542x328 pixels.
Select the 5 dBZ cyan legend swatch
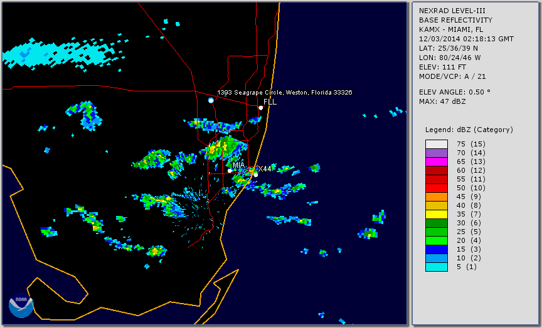(436, 267)
